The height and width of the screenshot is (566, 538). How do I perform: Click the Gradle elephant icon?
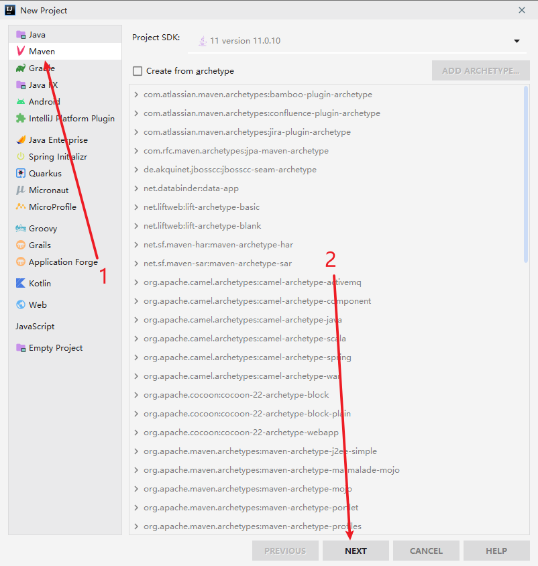21,68
